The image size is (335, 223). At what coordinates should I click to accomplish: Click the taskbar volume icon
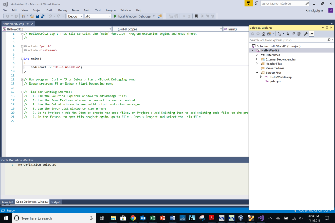tap(301, 218)
